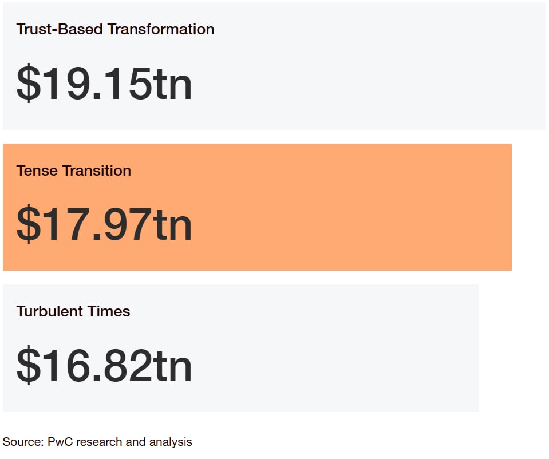
Task: Click the Turbulent Times heading
Action: [x=73, y=311]
